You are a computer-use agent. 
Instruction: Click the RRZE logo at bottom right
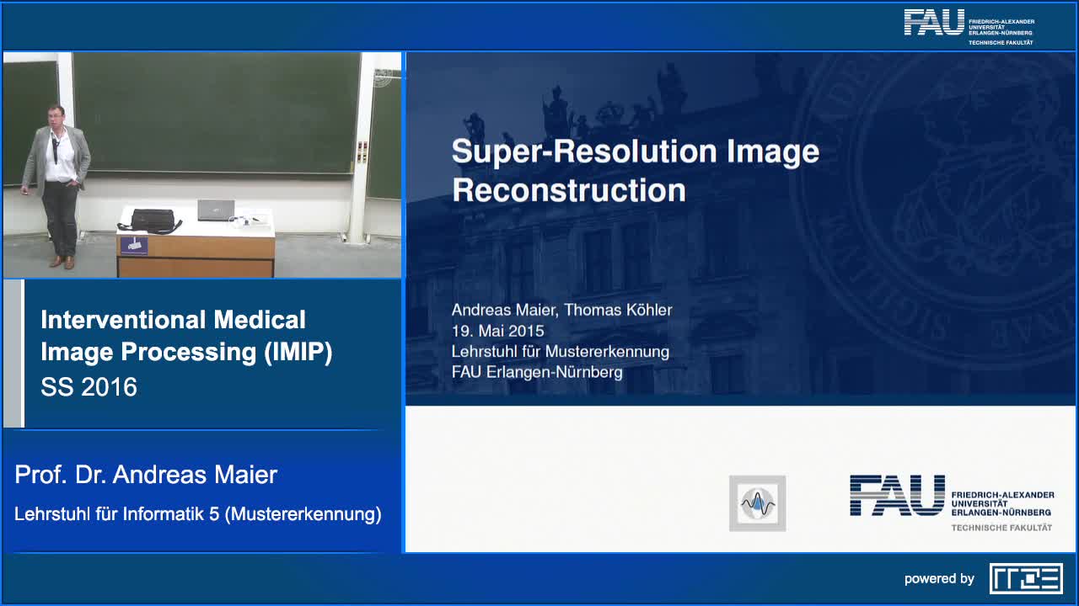coord(1025,578)
